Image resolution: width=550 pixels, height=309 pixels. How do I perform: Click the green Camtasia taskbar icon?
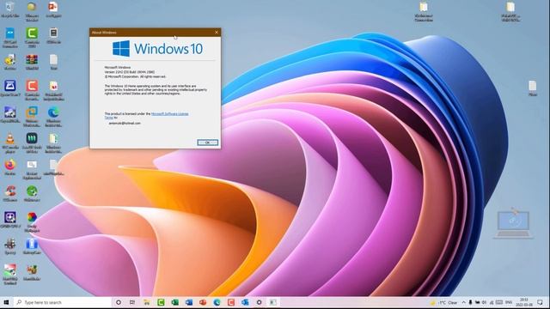tap(161, 302)
